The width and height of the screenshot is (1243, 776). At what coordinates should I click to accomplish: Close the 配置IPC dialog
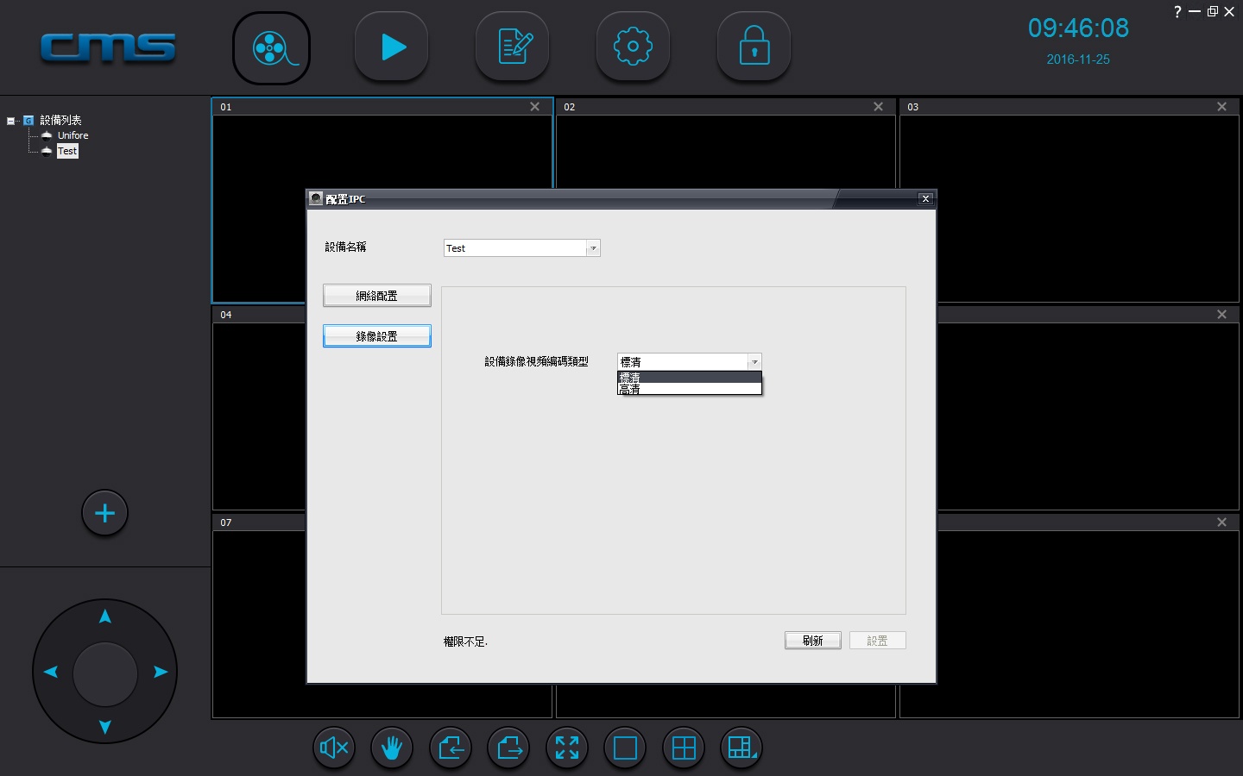pyautogui.click(x=925, y=199)
